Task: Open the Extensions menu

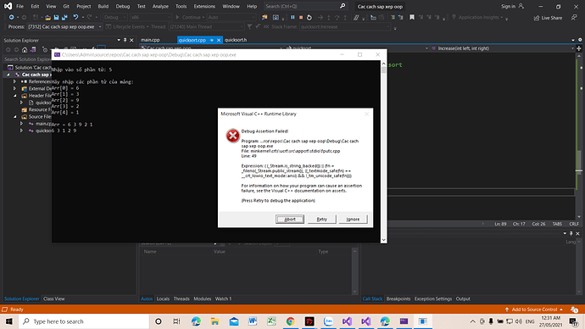Action: pos(204,6)
